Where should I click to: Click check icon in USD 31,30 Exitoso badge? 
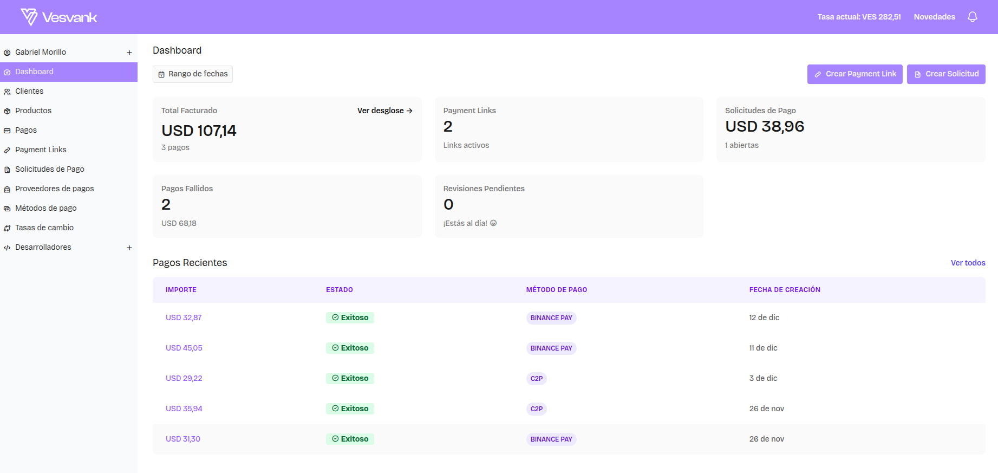pyautogui.click(x=335, y=439)
